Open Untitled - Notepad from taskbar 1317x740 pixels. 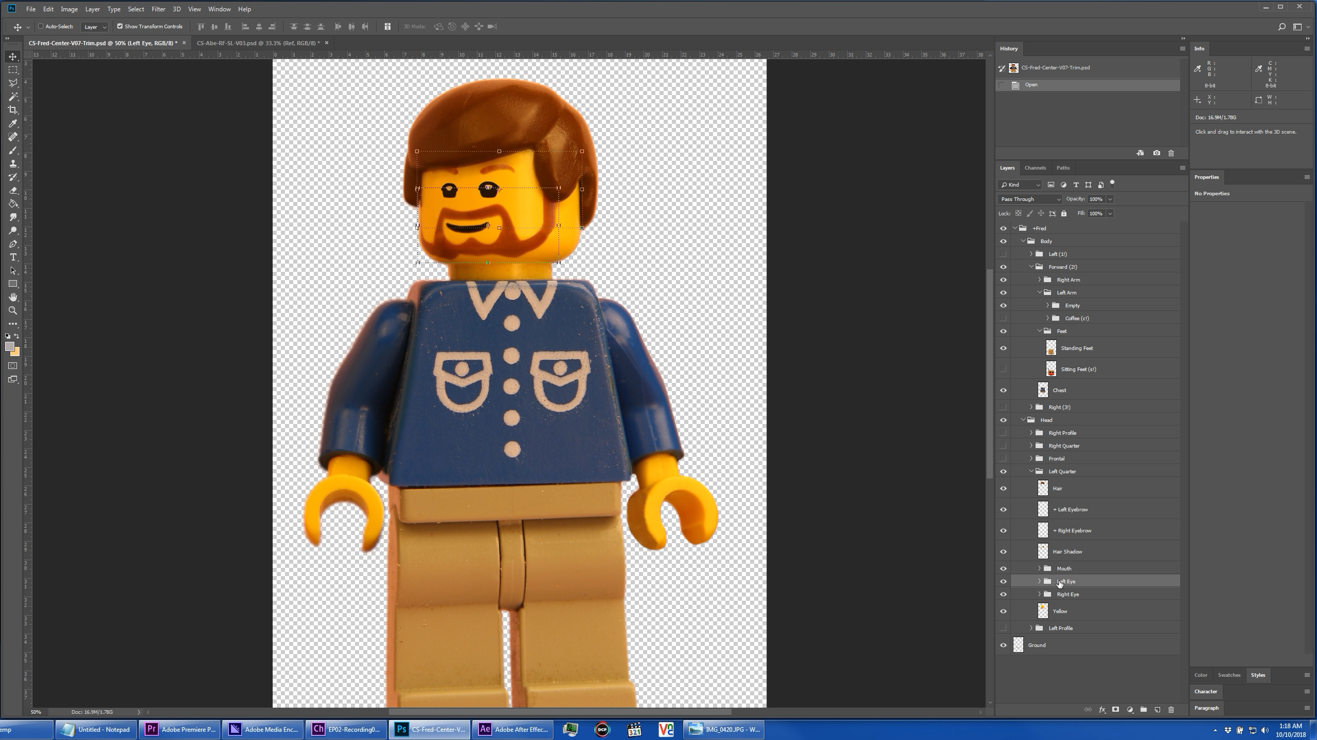(96, 729)
